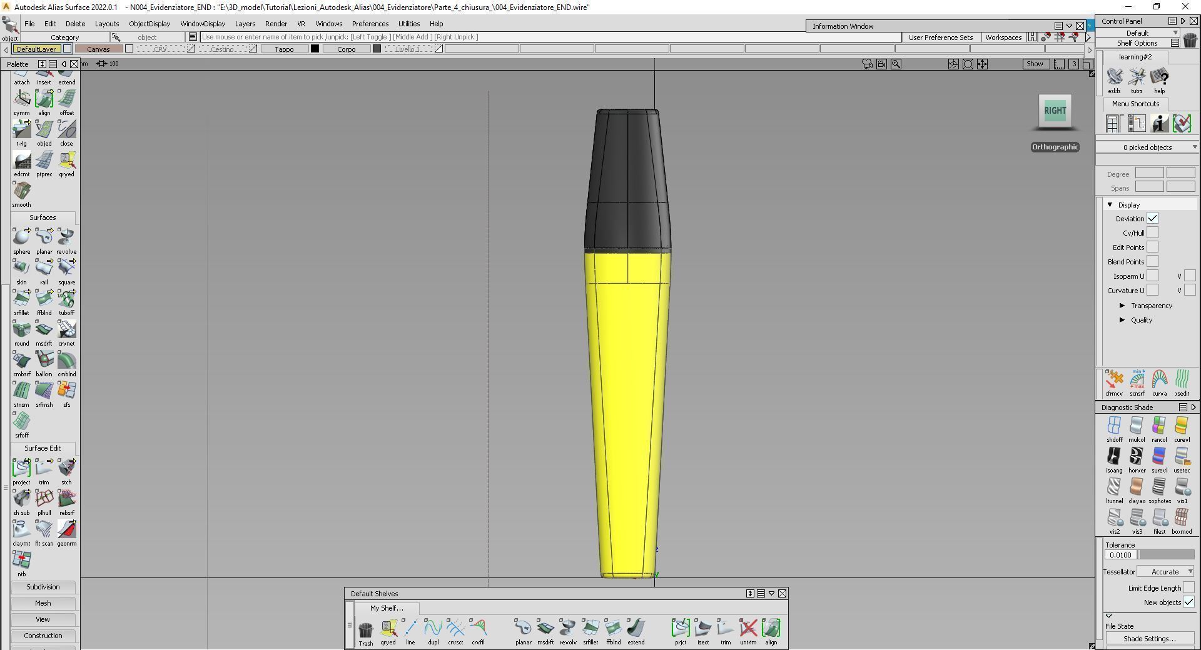Open the ObjectDisplay menu
Screen dimensions: 1201x650
tap(149, 24)
